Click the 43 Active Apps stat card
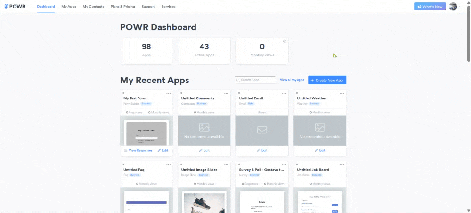This screenshot has height=213, width=471. [x=204, y=50]
